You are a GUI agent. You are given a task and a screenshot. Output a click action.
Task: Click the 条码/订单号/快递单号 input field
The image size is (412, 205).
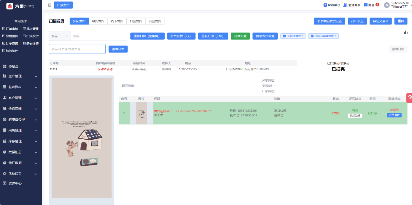77,49
